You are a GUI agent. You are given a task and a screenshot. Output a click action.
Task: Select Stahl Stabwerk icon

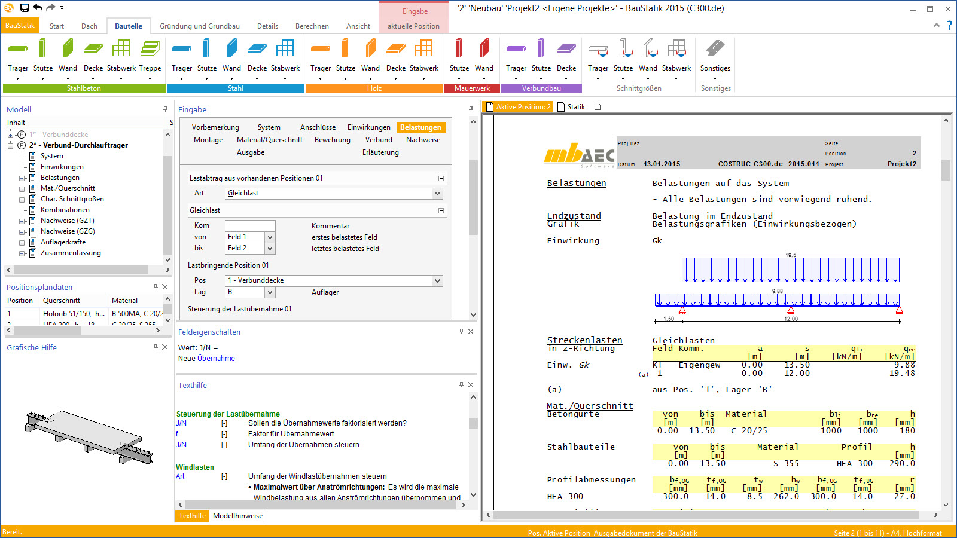pyautogui.click(x=285, y=49)
